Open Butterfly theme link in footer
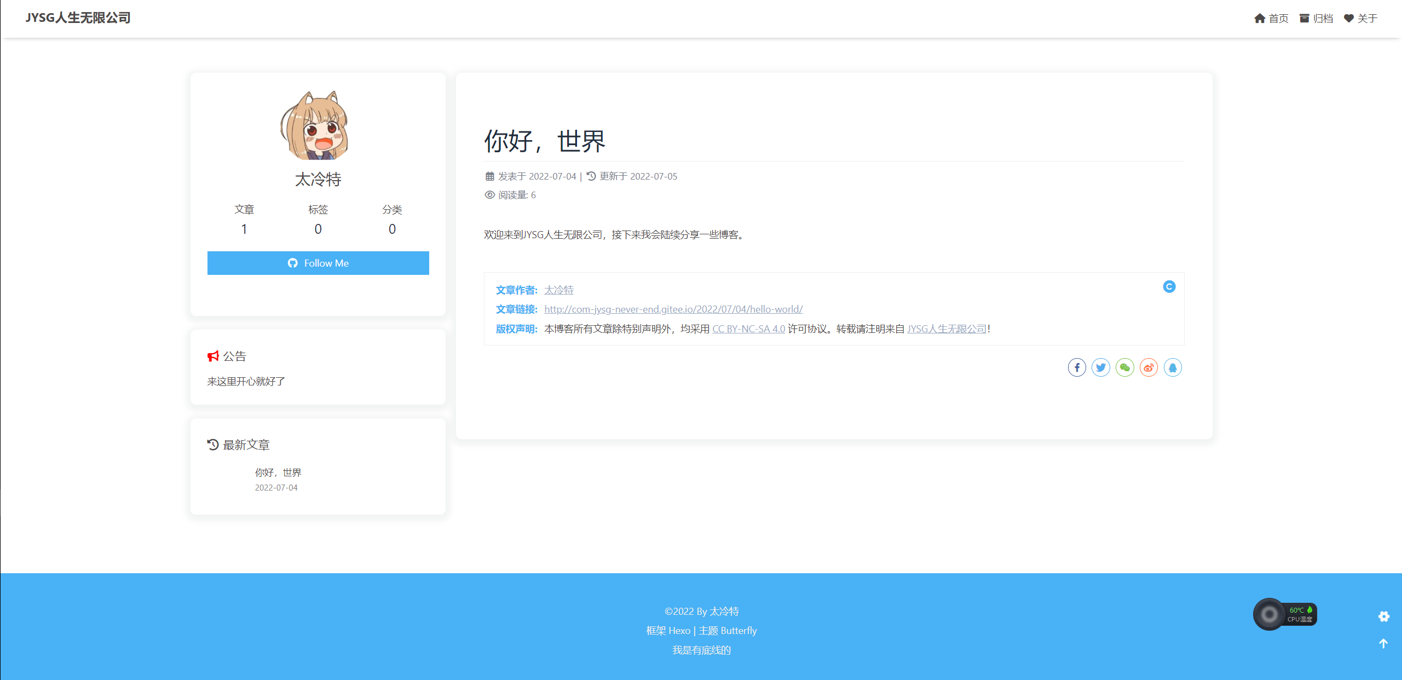 click(x=738, y=631)
